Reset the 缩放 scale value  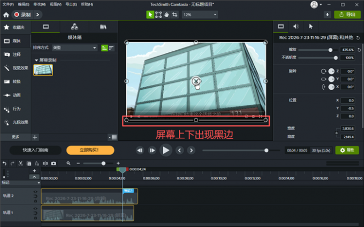(x=359, y=50)
